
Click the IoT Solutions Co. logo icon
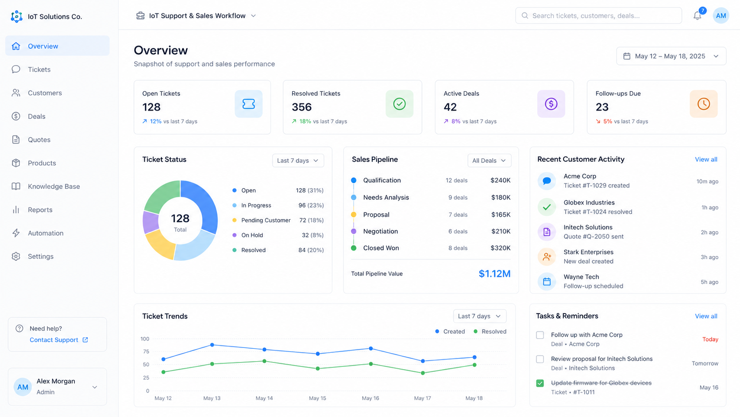click(x=16, y=16)
